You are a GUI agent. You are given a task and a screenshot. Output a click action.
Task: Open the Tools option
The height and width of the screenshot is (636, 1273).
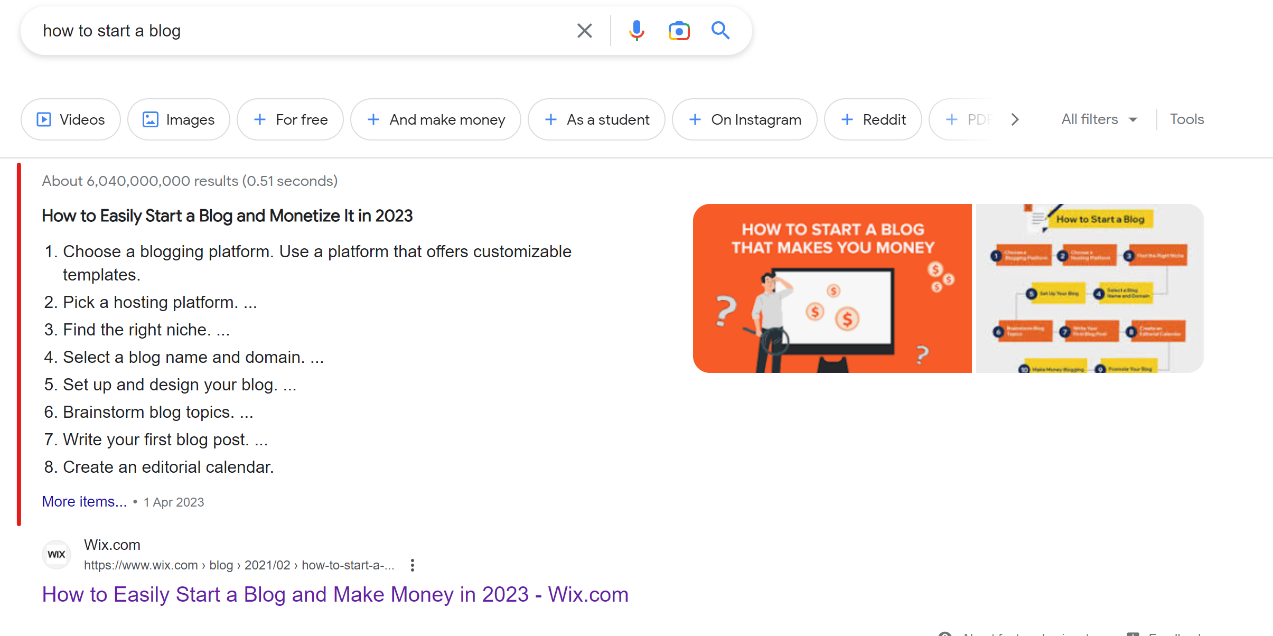click(1186, 119)
